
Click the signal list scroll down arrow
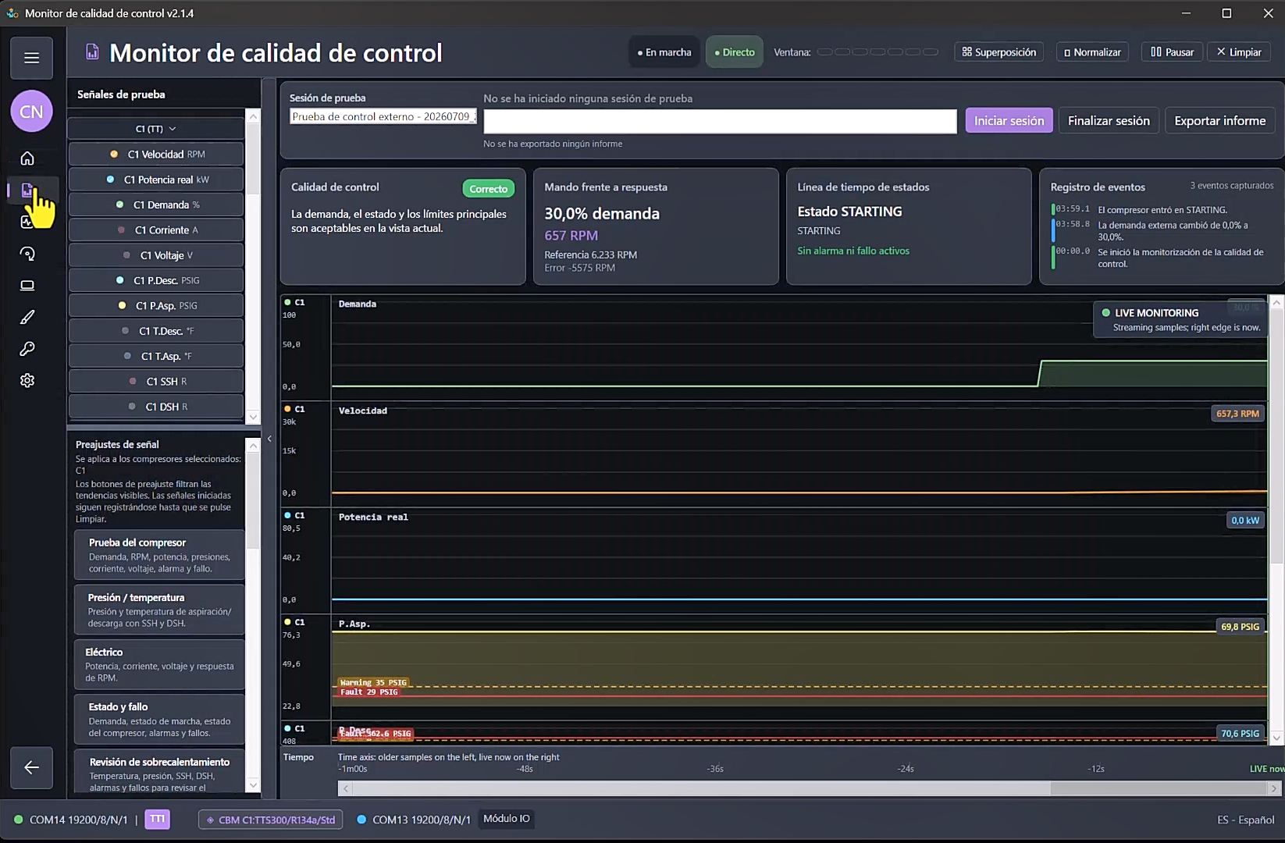click(x=253, y=417)
